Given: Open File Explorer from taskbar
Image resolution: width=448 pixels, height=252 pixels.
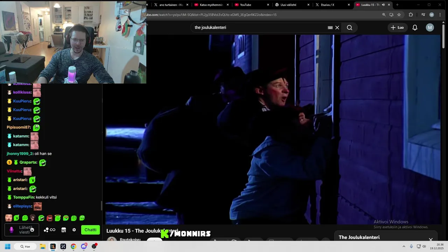Looking at the screenshot, I should point(42,246).
